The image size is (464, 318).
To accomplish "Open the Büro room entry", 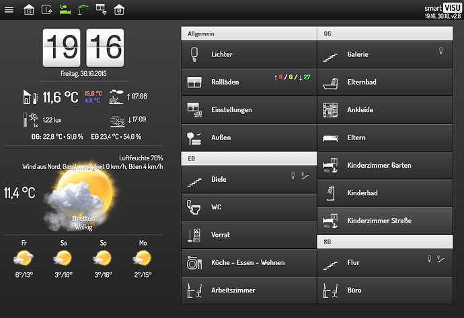I will click(x=385, y=290).
